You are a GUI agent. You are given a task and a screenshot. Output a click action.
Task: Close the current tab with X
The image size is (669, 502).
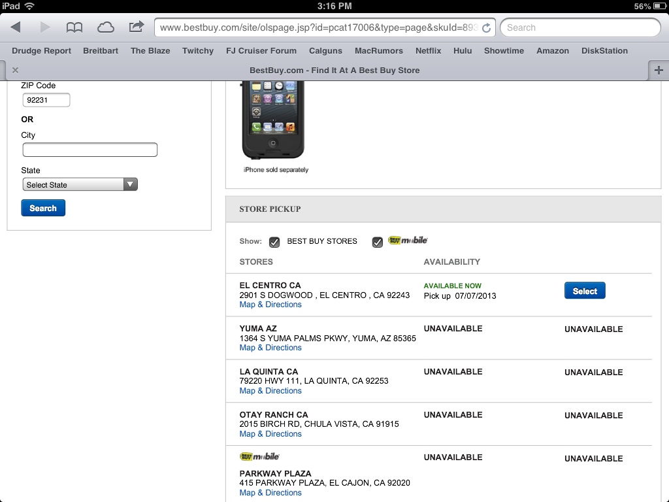[x=16, y=70]
